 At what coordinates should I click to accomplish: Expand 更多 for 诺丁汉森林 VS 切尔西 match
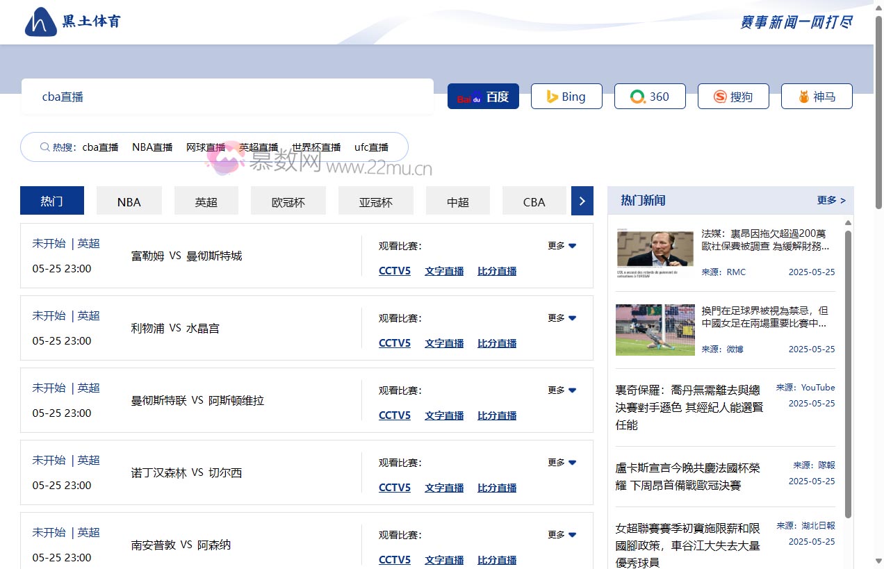562,463
